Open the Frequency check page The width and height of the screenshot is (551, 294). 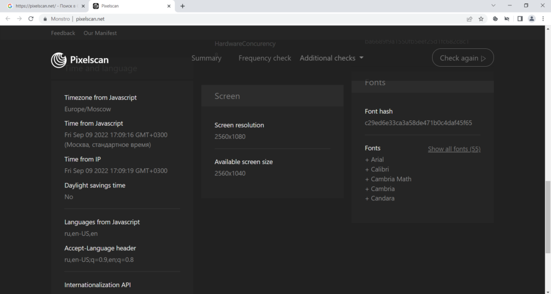264,58
